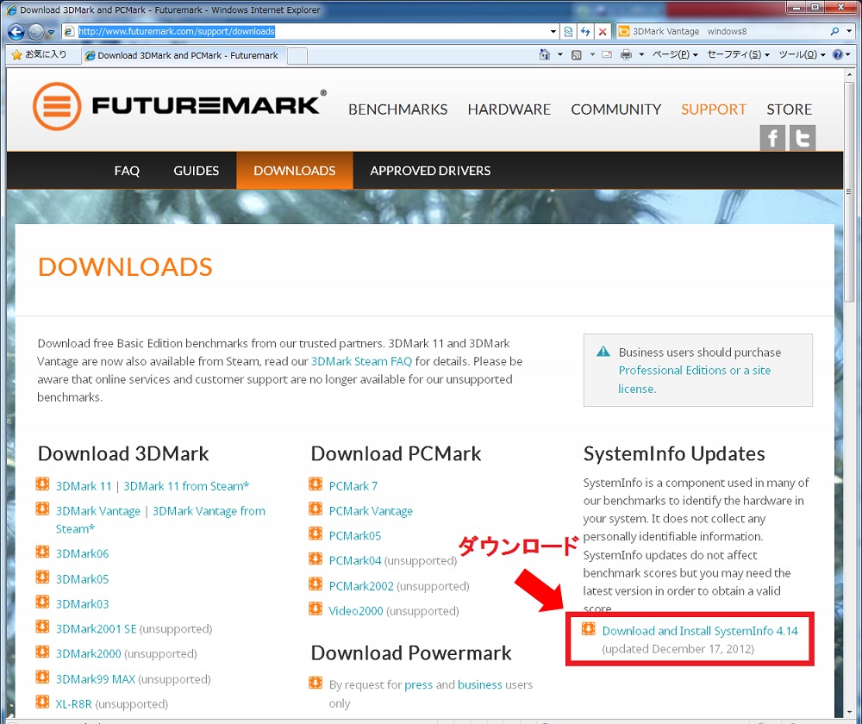Open the 3DMark Steam FAQ link
Screen dimensions: 862x724
361,361
